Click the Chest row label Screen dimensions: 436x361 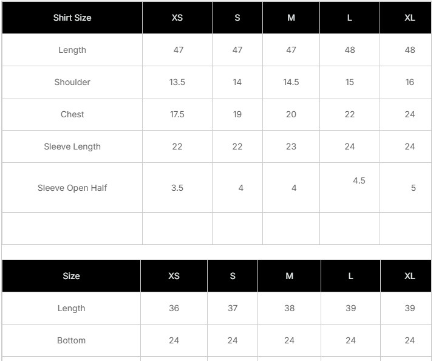pos(72,114)
